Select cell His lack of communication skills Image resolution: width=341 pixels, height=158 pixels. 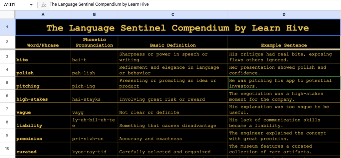click(284, 122)
